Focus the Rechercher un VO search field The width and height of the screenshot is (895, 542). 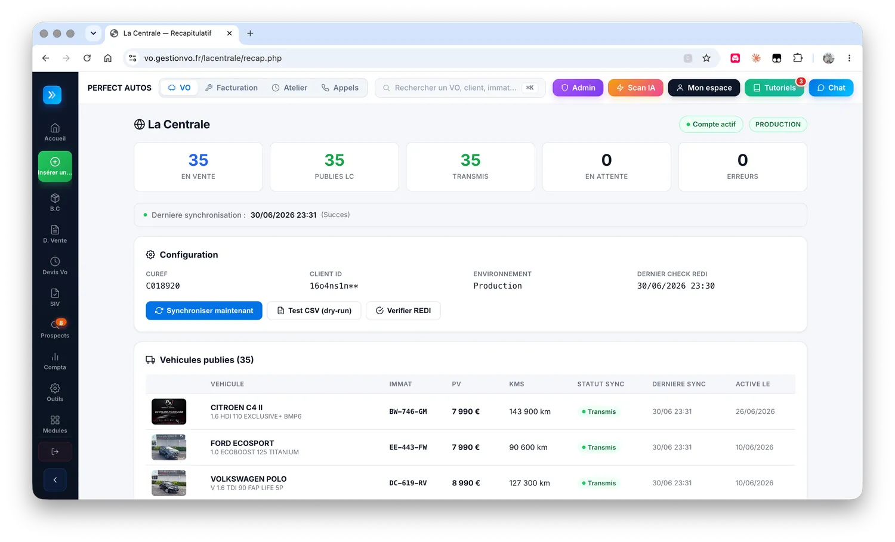click(x=460, y=88)
